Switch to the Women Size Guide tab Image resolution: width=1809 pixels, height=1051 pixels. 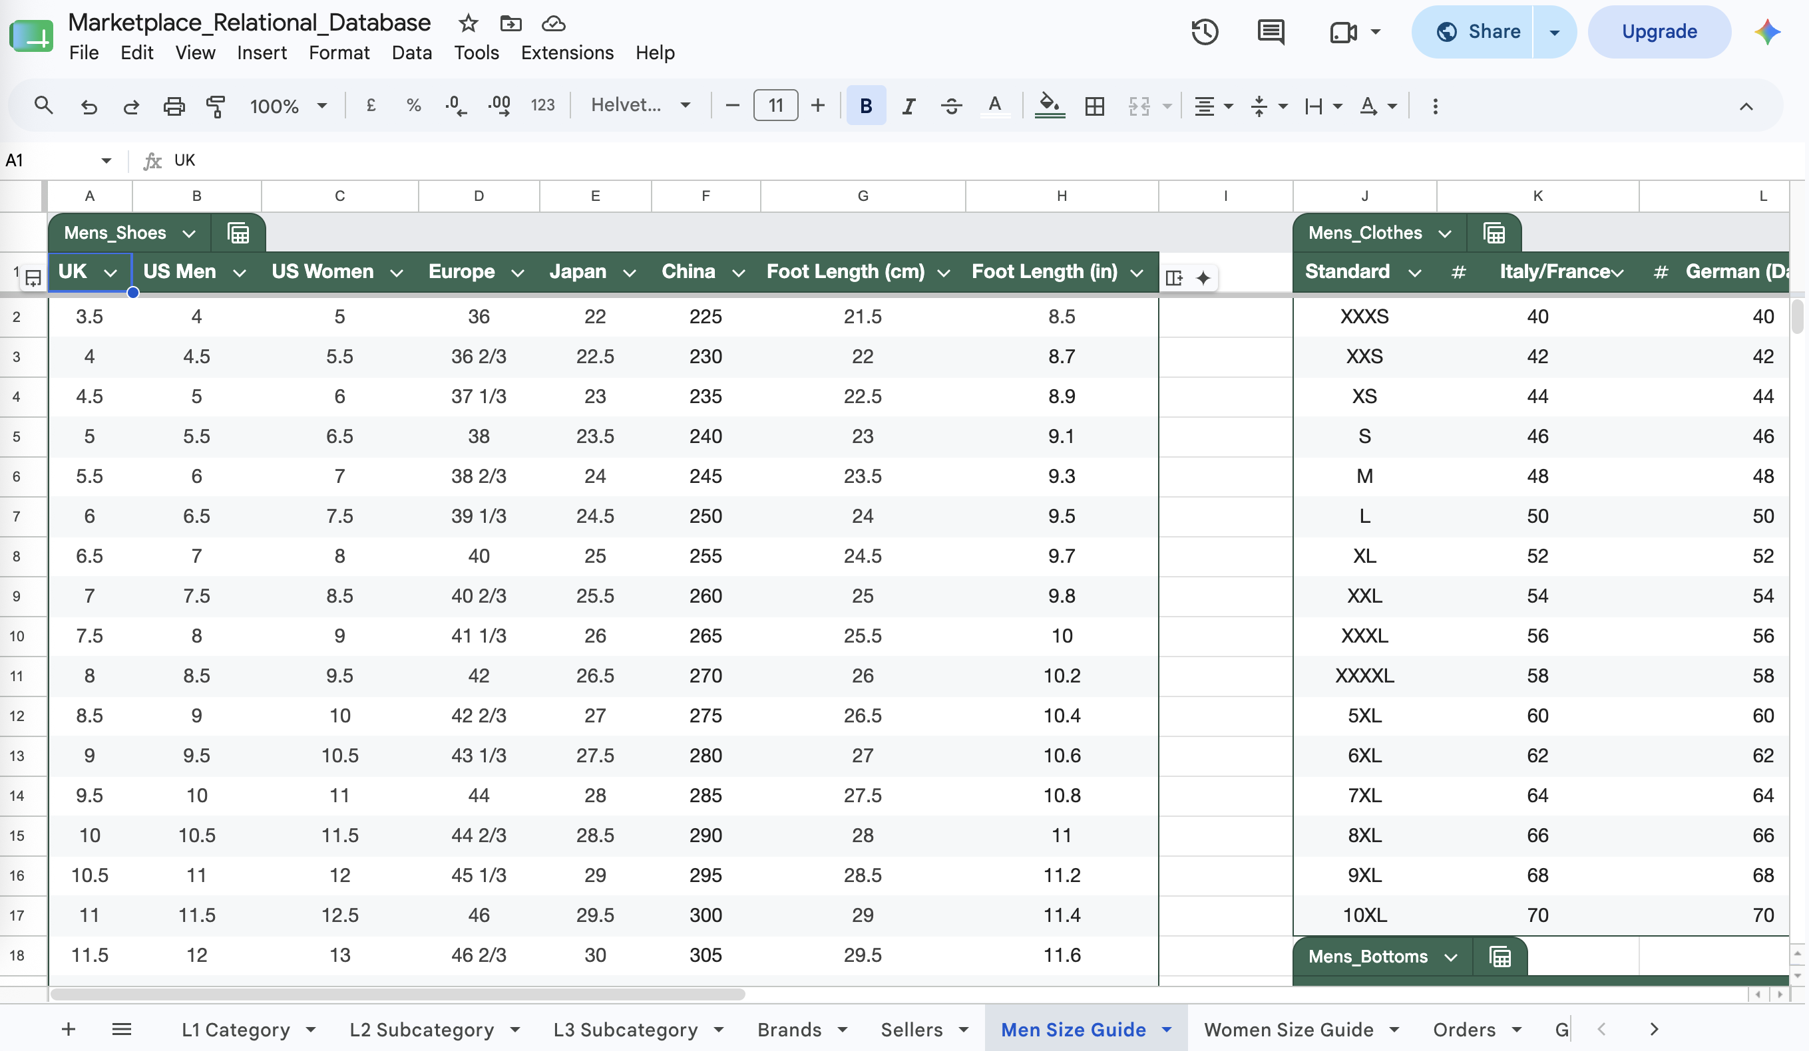1289,1030
